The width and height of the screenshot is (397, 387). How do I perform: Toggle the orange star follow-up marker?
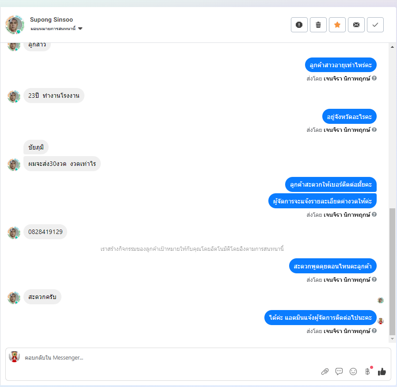tap(337, 25)
